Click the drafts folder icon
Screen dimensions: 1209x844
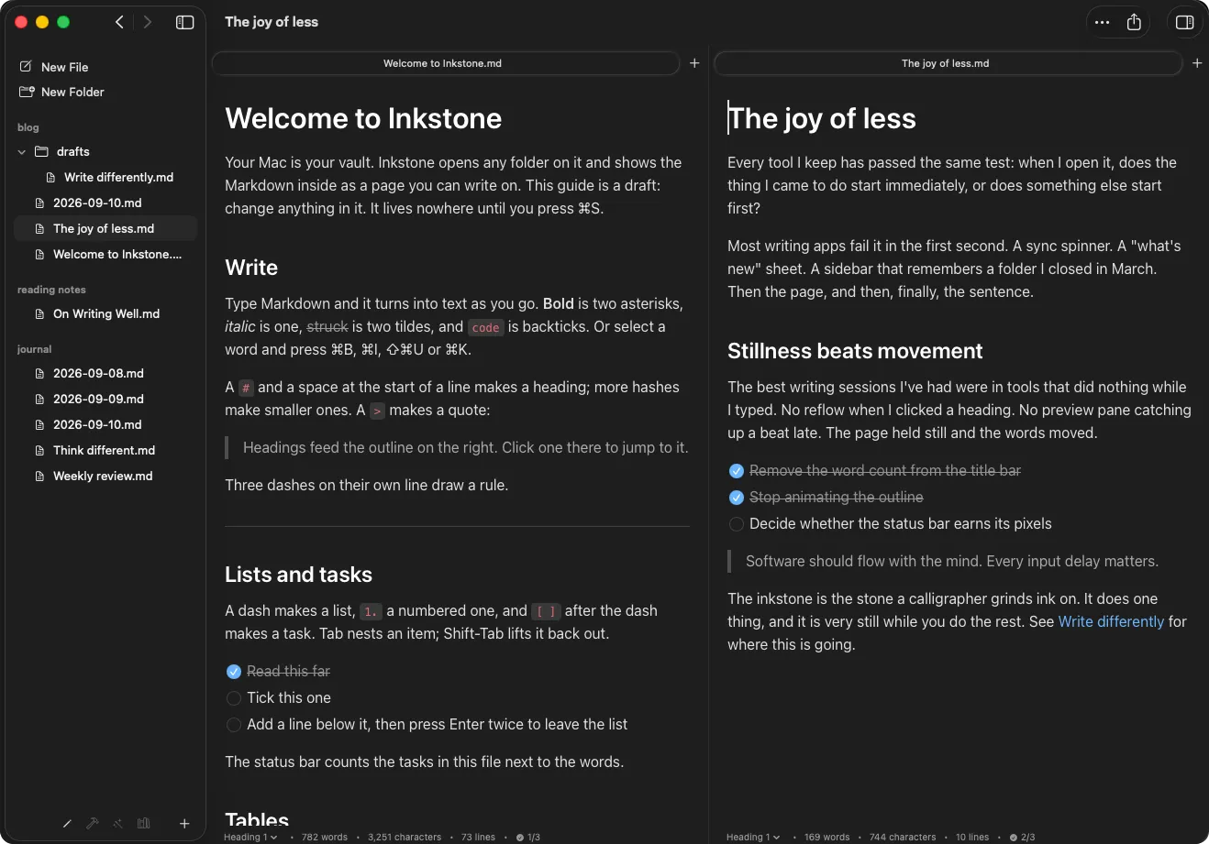click(x=41, y=151)
